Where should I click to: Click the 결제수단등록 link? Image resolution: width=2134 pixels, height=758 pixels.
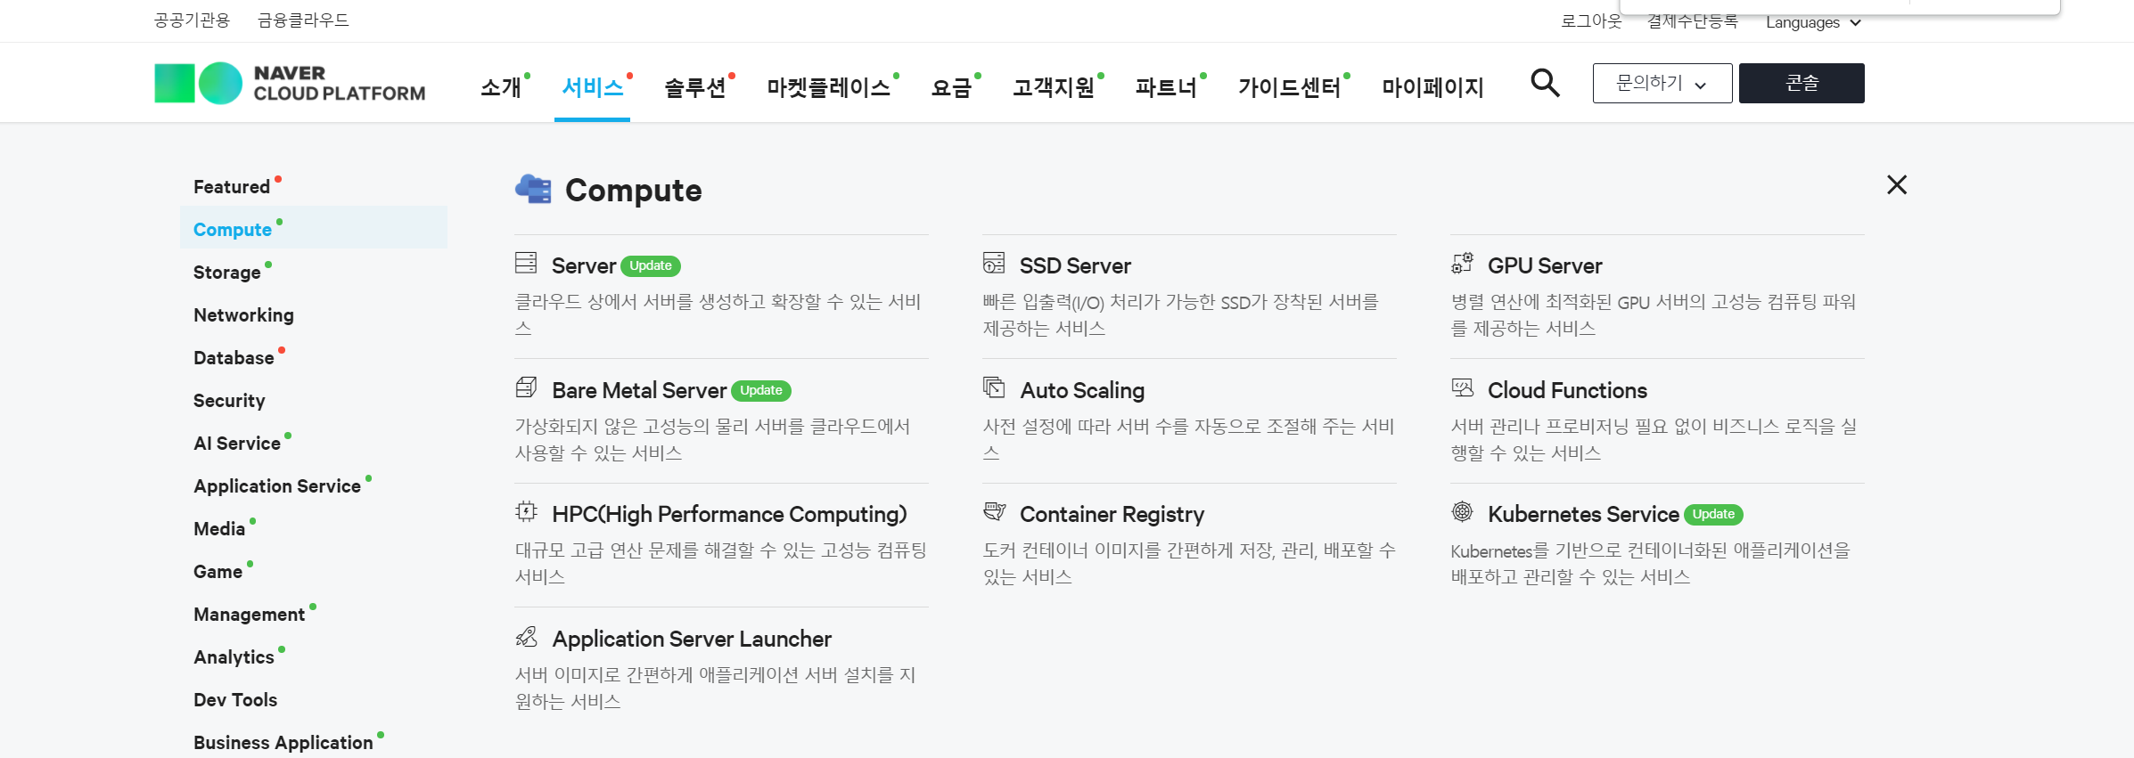click(1693, 21)
